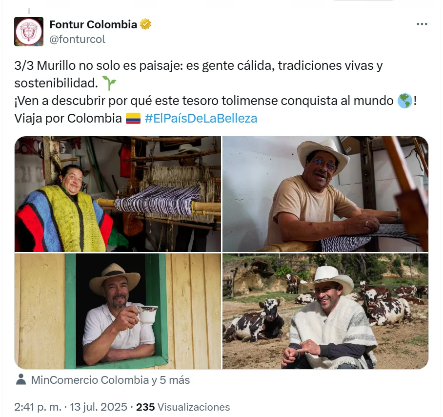
Task: Open the @fonturcol handle link
Action: click(x=78, y=39)
